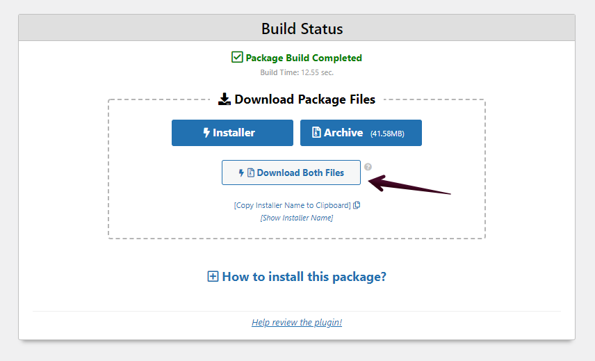Click the Build Time 12.55 sec text

coord(297,72)
